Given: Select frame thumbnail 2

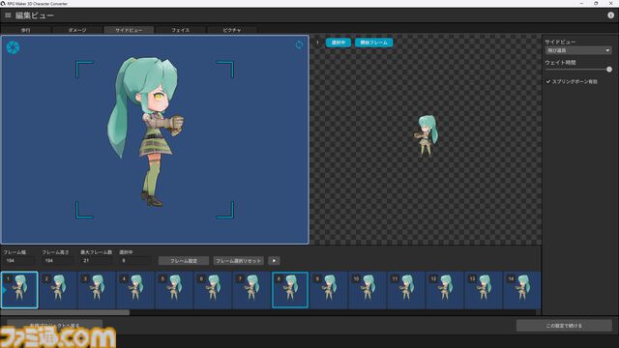Looking at the screenshot, I should (x=58, y=290).
